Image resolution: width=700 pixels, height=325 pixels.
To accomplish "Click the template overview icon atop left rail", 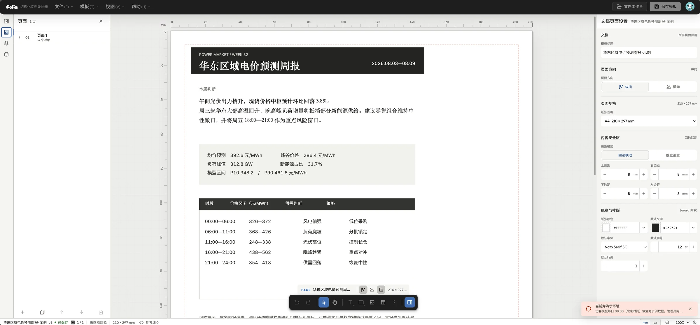I will coord(6,21).
